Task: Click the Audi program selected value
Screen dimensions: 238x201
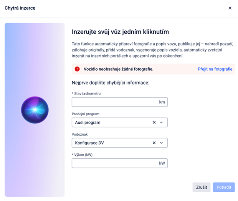Action: pyautogui.click(x=88, y=123)
